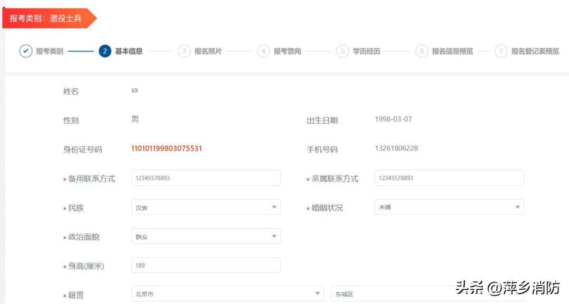Click the 亲属联系方式 input field
Screen dimensions: 569x304
(449, 178)
